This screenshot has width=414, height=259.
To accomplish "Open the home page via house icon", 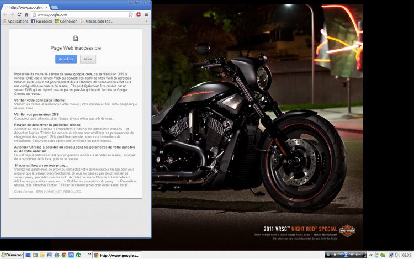I will click(x=26, y=14).
